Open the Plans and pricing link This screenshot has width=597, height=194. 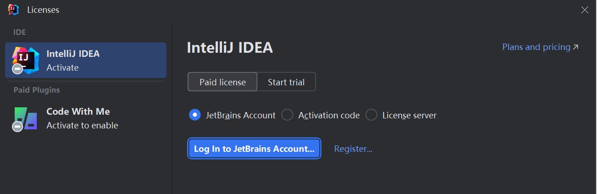pos(536,47)
